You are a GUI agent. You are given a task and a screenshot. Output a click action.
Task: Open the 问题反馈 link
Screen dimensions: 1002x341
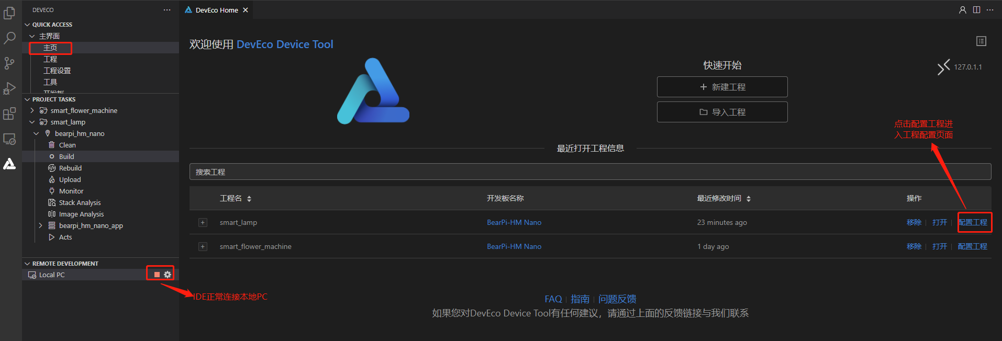click(617, 299)
